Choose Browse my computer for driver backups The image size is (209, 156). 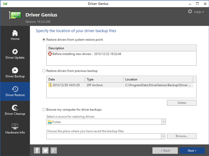coord(44,110)
